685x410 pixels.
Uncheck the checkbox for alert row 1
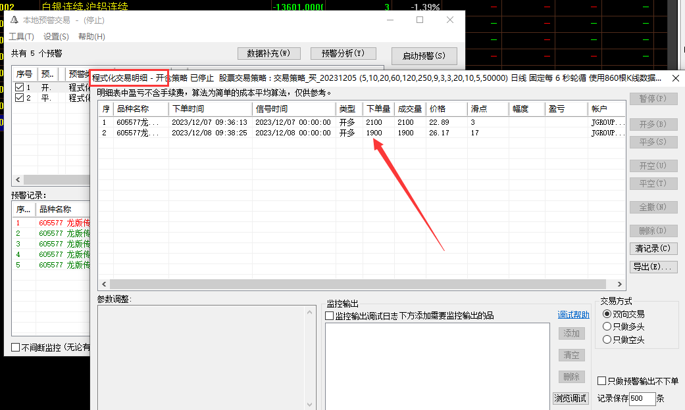pyautogui.click(x=19, y=87)
